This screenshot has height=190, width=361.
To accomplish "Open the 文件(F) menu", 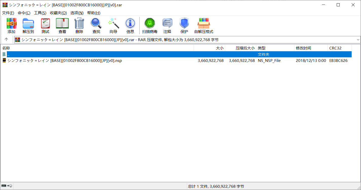I will 8,13.
